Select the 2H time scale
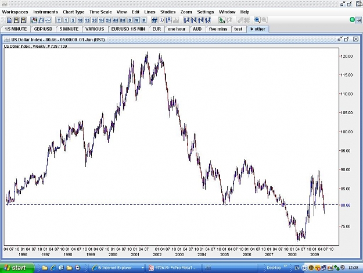 (x=109, y=20)
